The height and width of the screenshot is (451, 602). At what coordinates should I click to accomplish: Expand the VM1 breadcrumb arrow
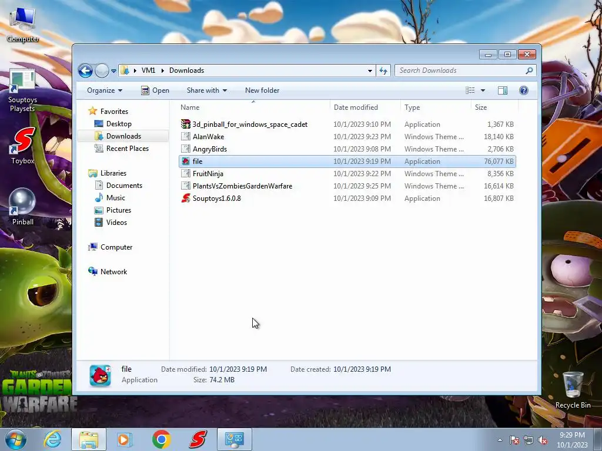(x=162, y=70)
